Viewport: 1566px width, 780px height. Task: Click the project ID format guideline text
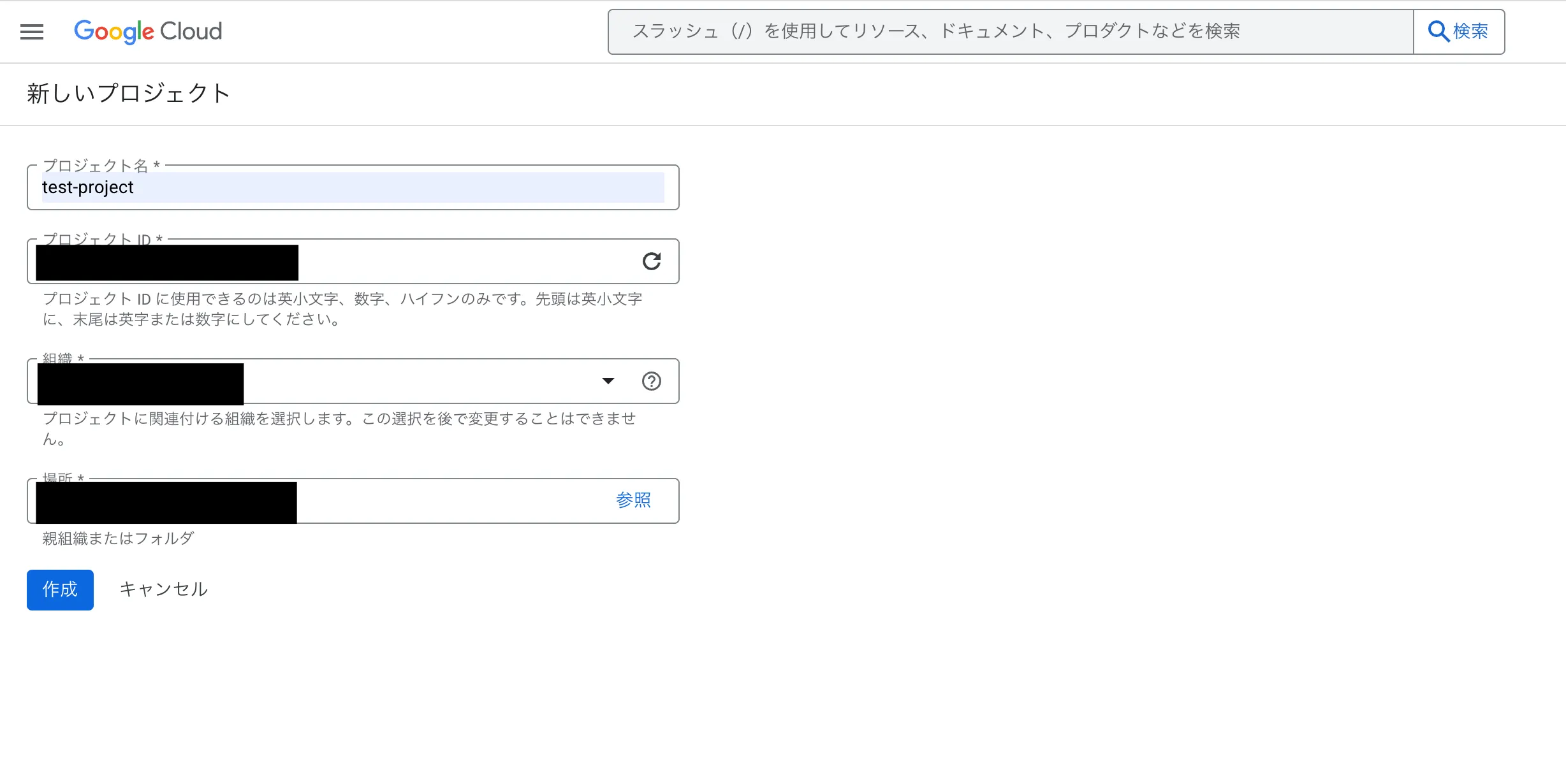tap(342, 309)
